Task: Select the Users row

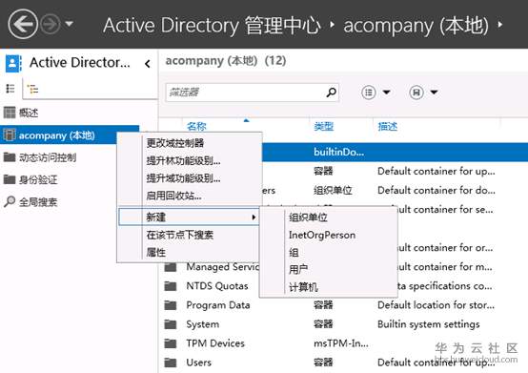Action: click(x=344, y=363)
